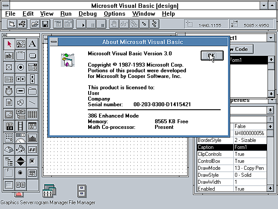Viewport: 278px width, 209px height.
Task: Select the DriveListBox control tool
Action: tap(20, 91)
